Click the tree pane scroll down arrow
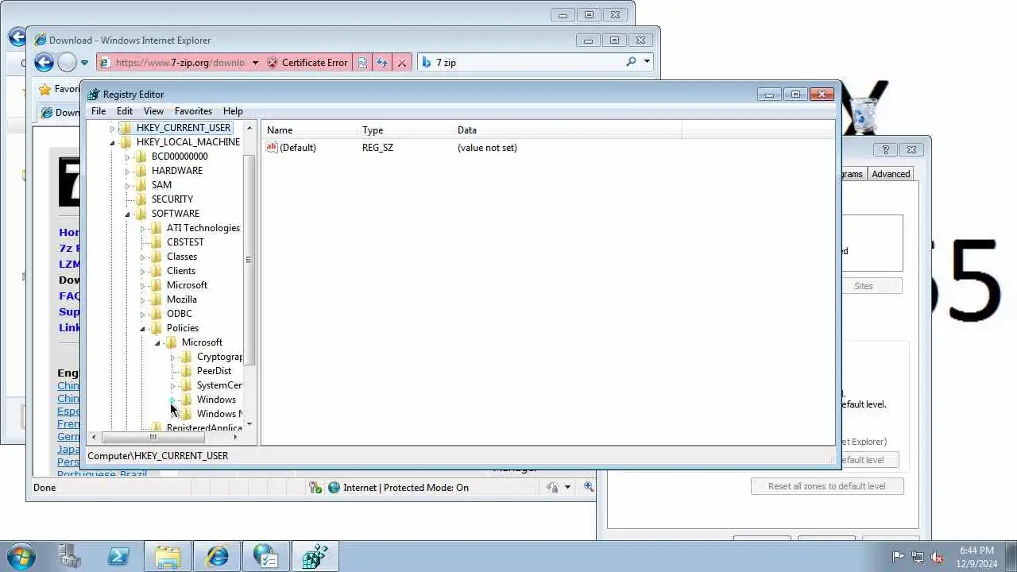 pos(249,424)
